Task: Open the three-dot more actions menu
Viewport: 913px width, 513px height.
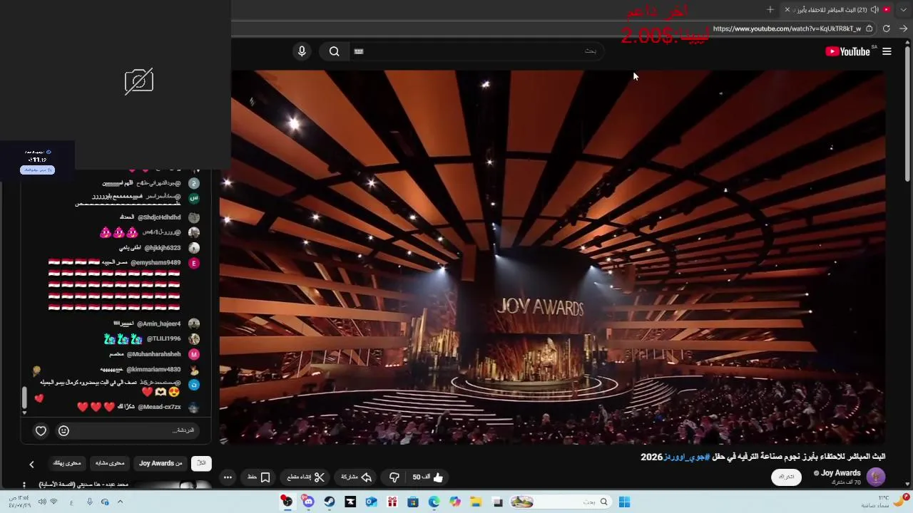Action: tap(228, 477)
